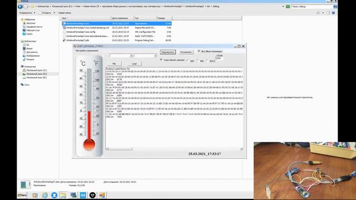
Task: Click the webcam preview of the circuit board
Action: point(305,171)
